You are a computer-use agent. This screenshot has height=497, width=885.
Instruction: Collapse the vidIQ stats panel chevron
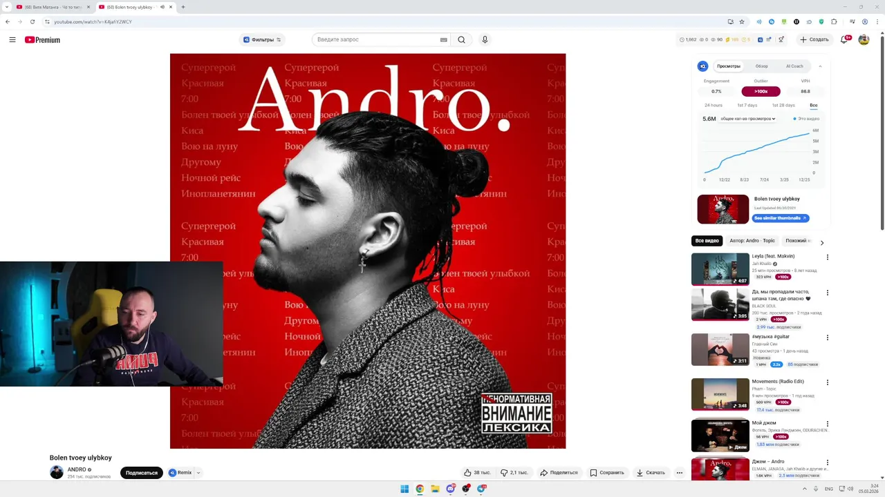point(820,66)
